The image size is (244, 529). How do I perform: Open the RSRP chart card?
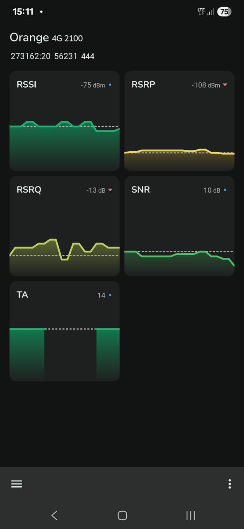(x=179, y=121)
